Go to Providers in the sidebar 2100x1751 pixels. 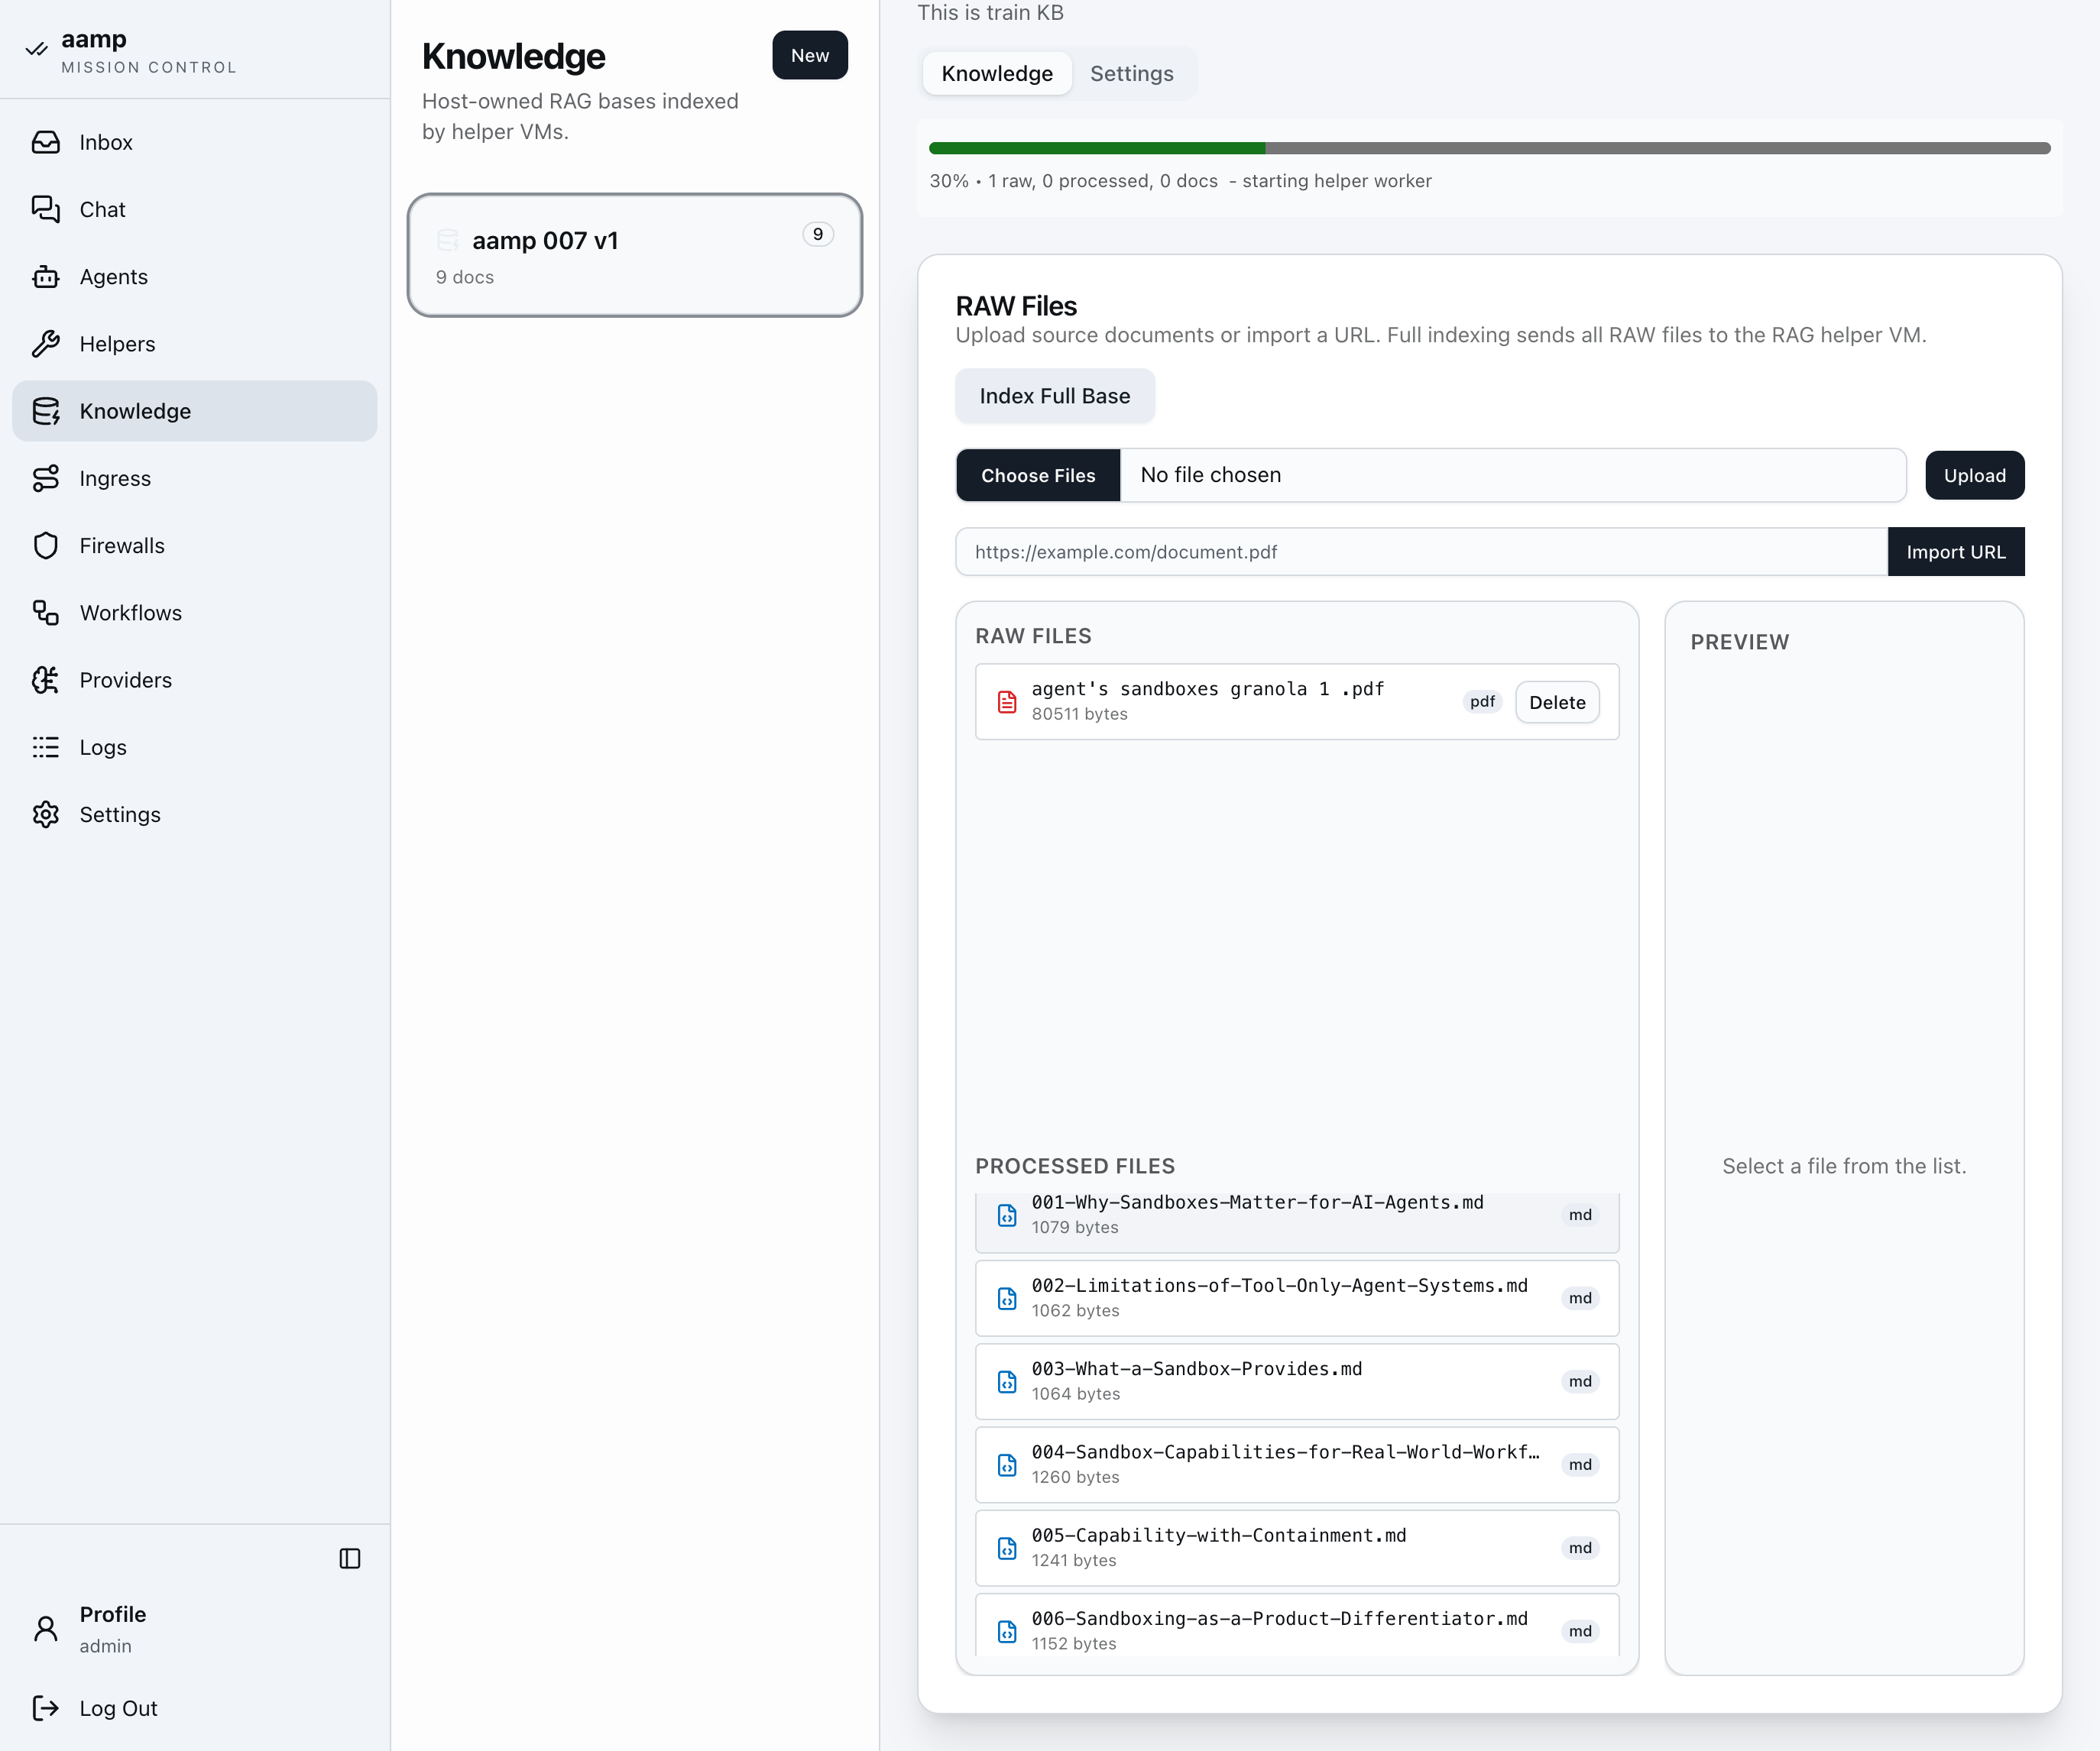195,680
